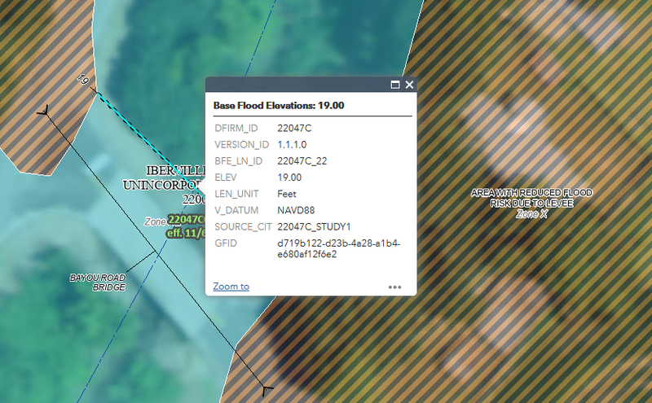Click the BAYOU ROAD BRIDGE map label
This screenshot has width=652, height=403.
[98, 283]
